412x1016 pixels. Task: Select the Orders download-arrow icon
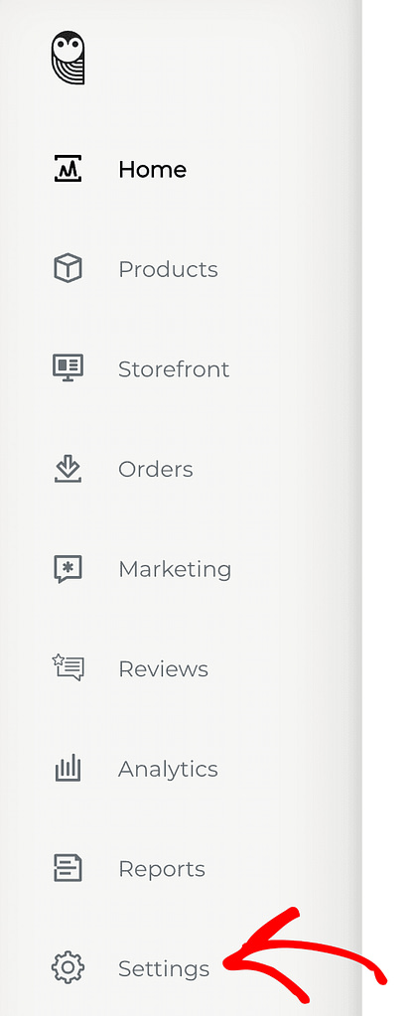[x=69, y=469]
